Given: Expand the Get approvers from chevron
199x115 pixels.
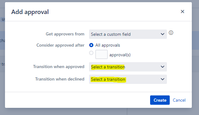Looking at the screenshot, I should tap(163, 34).
